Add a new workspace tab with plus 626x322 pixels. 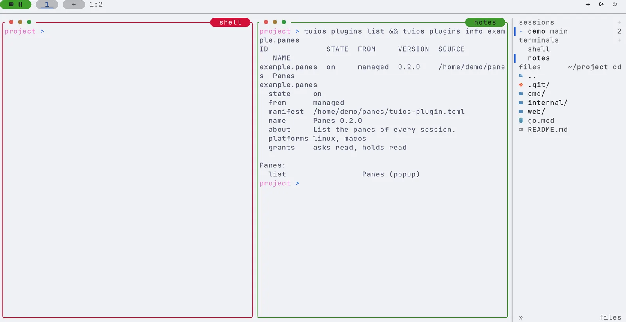click(x=74, y=4)
